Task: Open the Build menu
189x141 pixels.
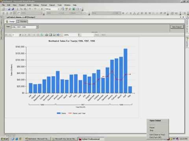Action: pyautogui.click(x=29, y=5)
